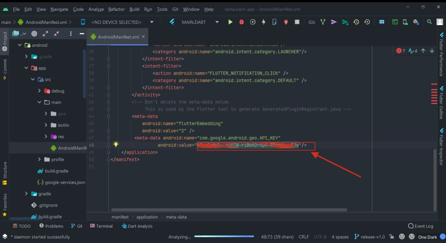Toggle the Favorites tool window
446x243 pixels.
pyautogui.click(x=5, y=204)
